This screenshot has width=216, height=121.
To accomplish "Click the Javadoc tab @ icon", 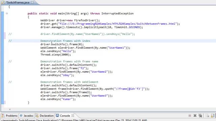I will click(21, 116).
